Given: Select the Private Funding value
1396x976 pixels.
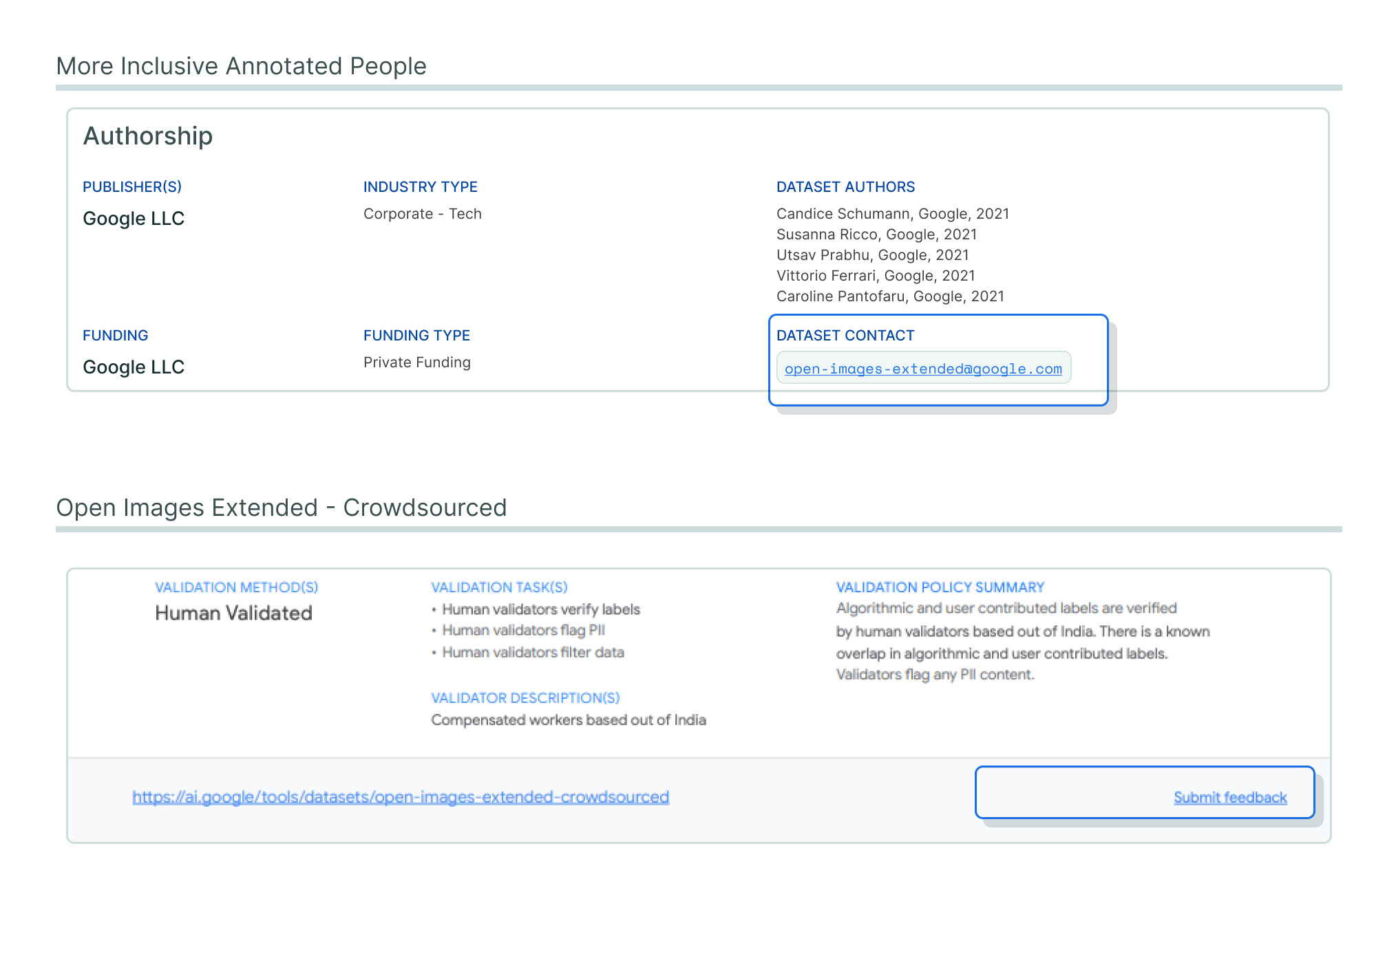Looking at the screenshot, I should coord(417,362).
